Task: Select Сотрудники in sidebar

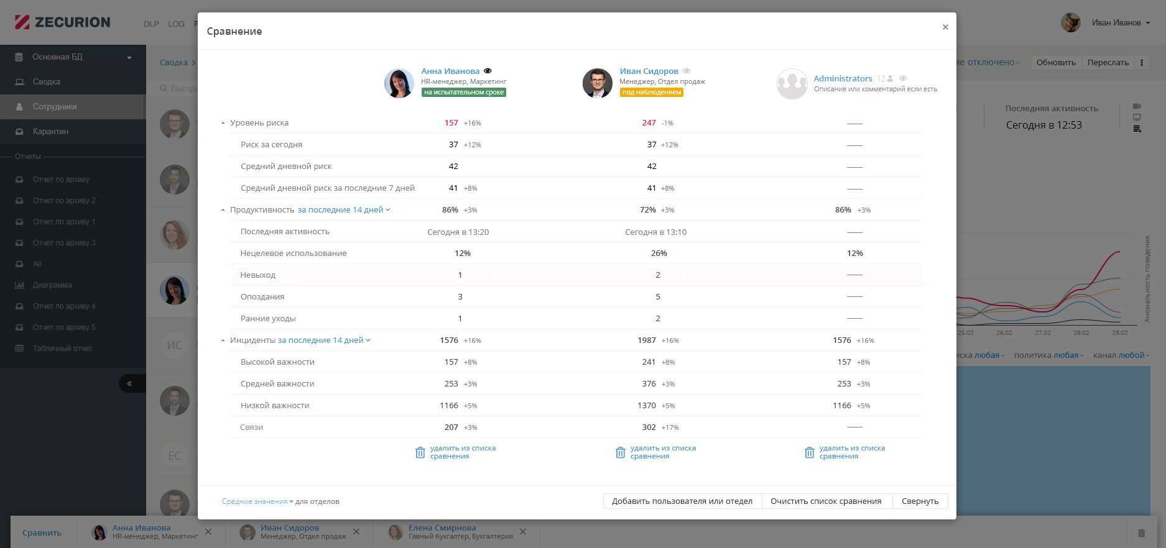Action: [x=73, y=107]
